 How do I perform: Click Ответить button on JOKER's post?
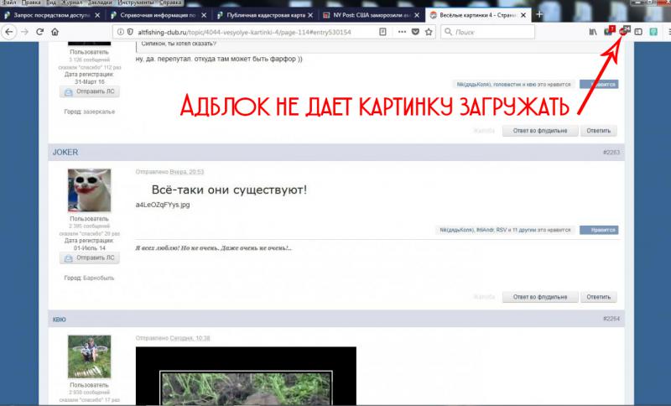599,297
